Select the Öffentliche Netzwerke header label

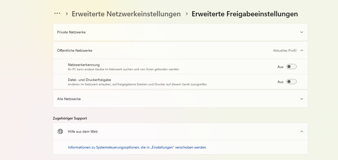pyautogui.click(x=75, y=51)
